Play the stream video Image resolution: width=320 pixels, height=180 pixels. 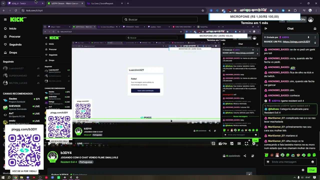[x=49, y=143]
